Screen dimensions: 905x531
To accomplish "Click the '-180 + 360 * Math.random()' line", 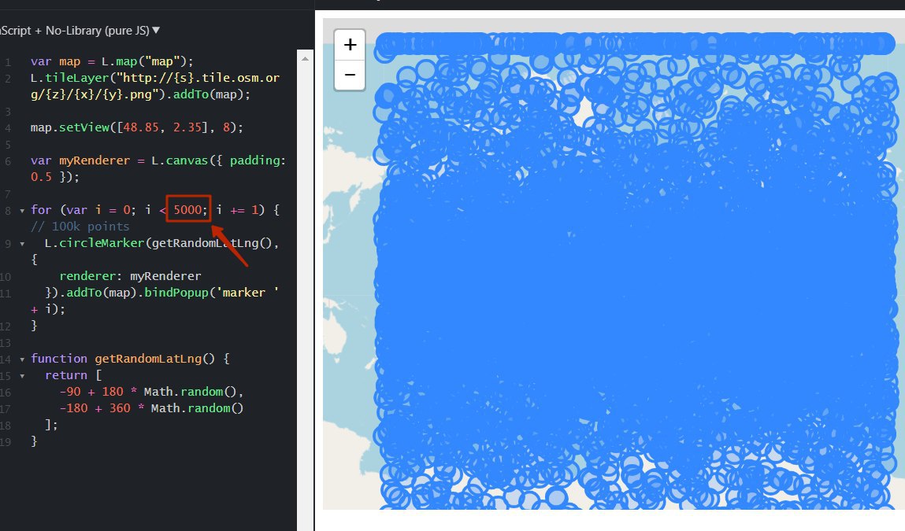I will point(151,408).
